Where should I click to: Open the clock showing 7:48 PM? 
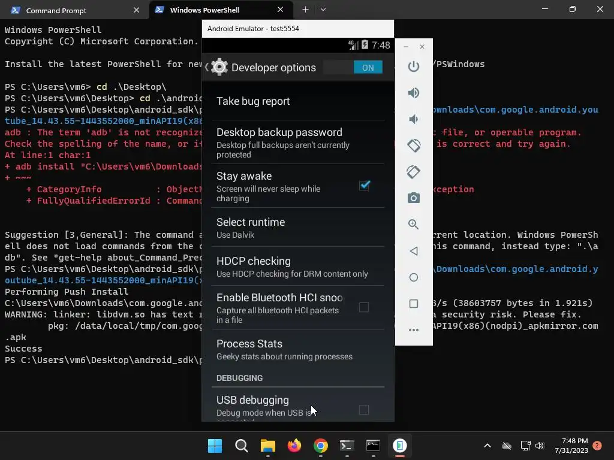(571, 446)
